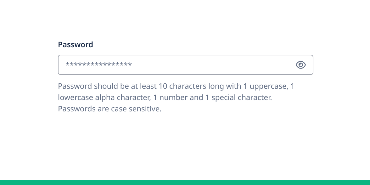Click the word "uppercase" in the hint
Screen dimensions: 370x185
pyautogui.click(x=267, y=86)
